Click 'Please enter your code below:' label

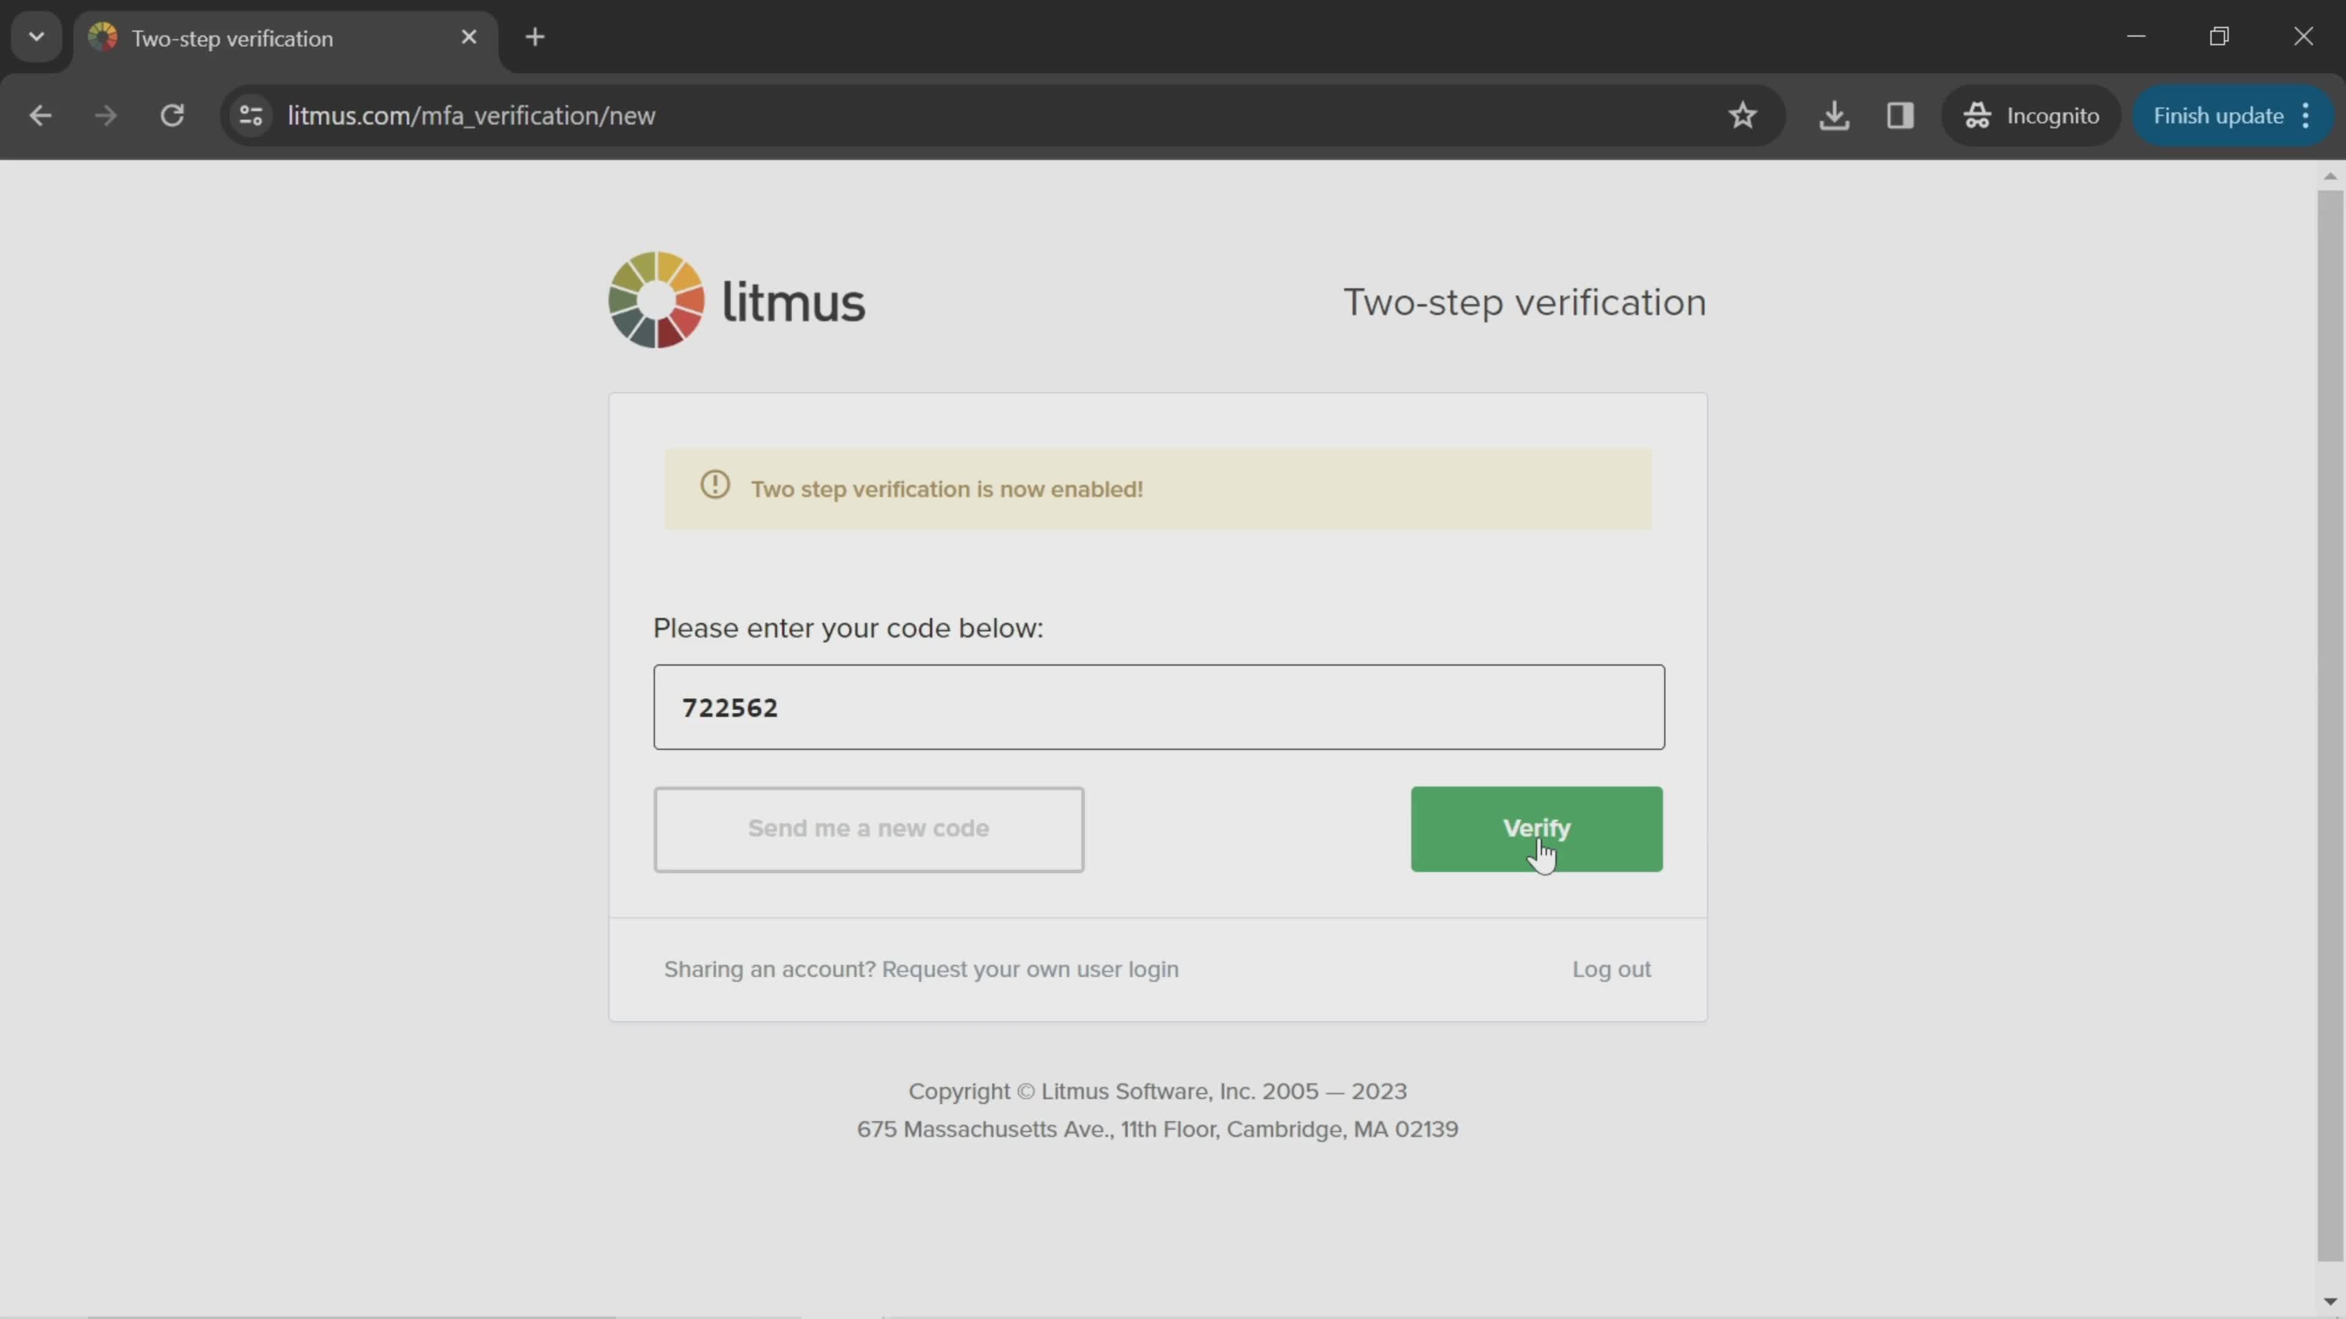tap(848, 628)
